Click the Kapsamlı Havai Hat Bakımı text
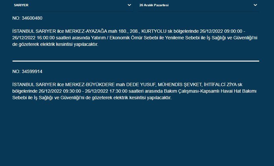The image size is (274, 166). coord(229,91)
